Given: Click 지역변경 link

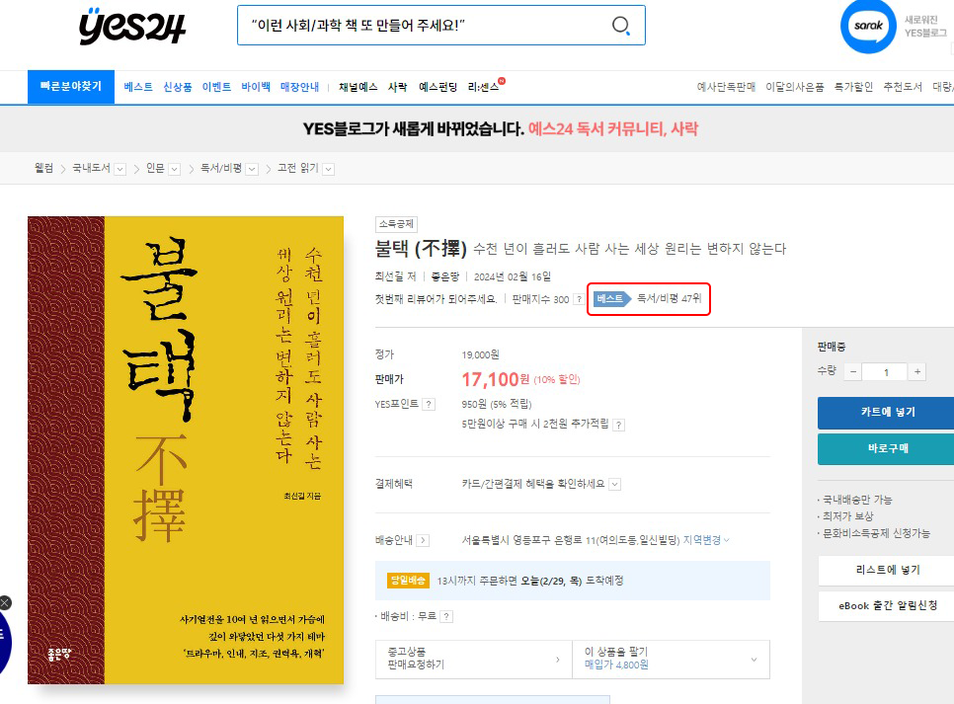Looking at the screenshot, I should [x=706, y=540].
